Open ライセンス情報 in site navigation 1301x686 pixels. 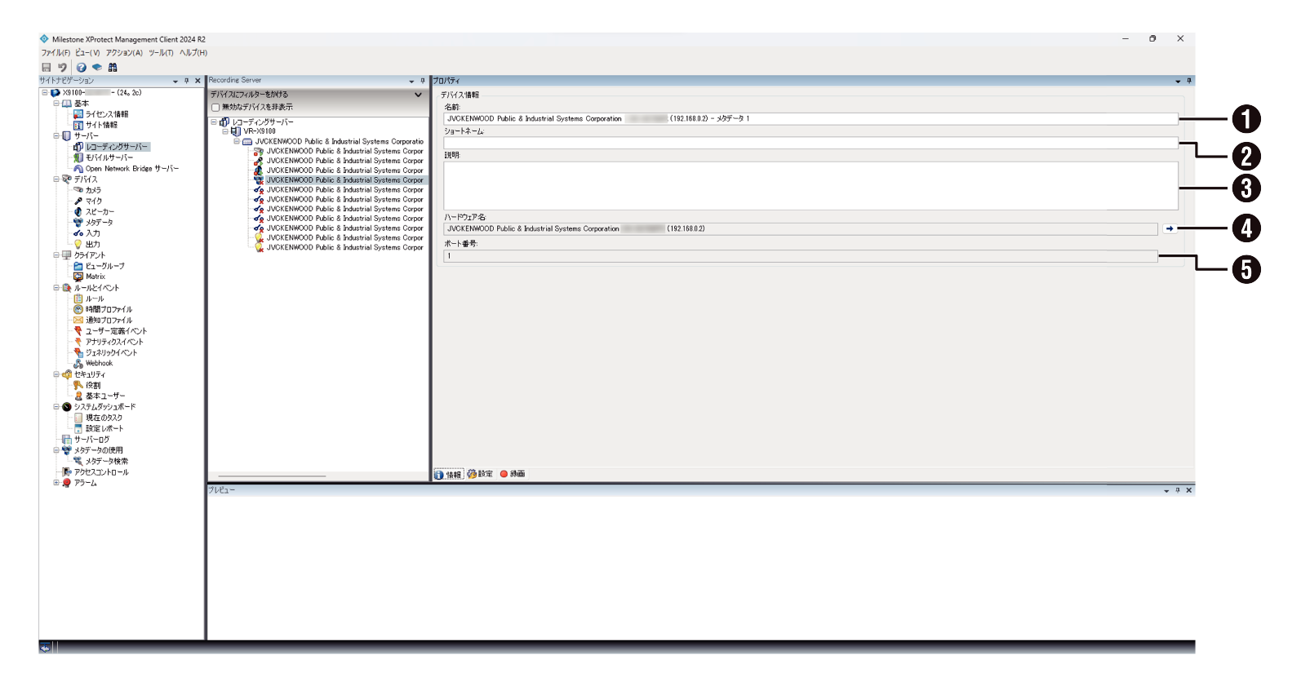click(x=107, y=114)
